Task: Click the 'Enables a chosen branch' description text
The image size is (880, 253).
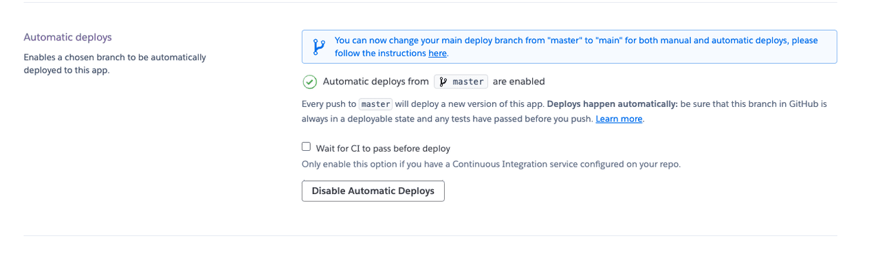Action: [x=115, y=63]
